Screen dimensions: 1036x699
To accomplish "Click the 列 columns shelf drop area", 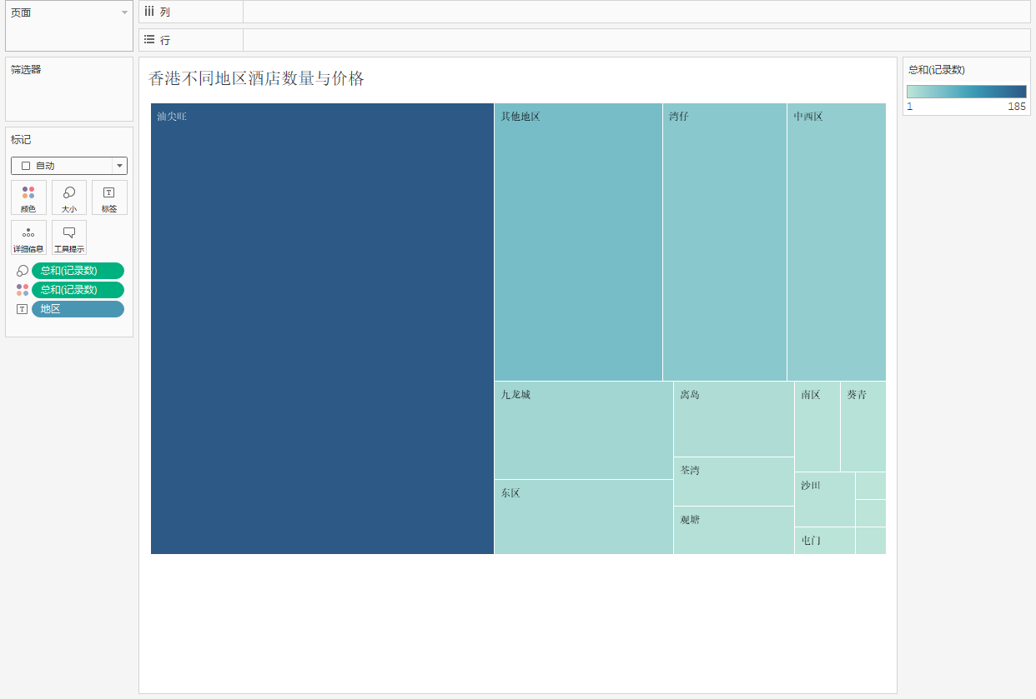I will [636, 12].
